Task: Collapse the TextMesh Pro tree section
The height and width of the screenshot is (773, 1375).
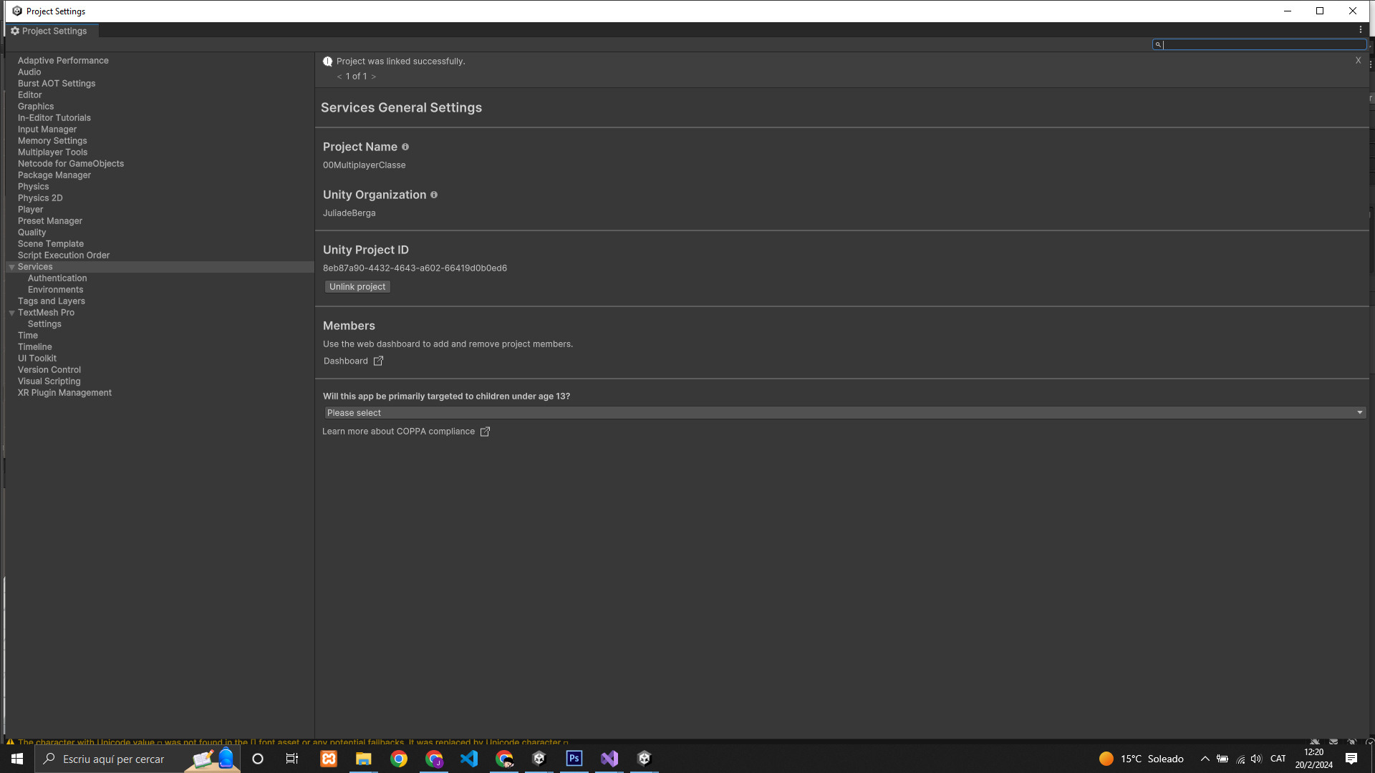Action: point(11,313)
